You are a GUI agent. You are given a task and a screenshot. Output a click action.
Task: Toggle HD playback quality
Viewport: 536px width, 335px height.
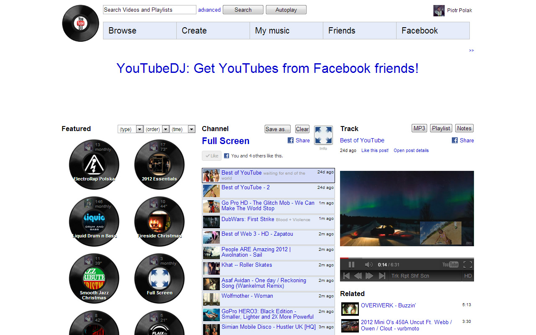coord(468,276)
